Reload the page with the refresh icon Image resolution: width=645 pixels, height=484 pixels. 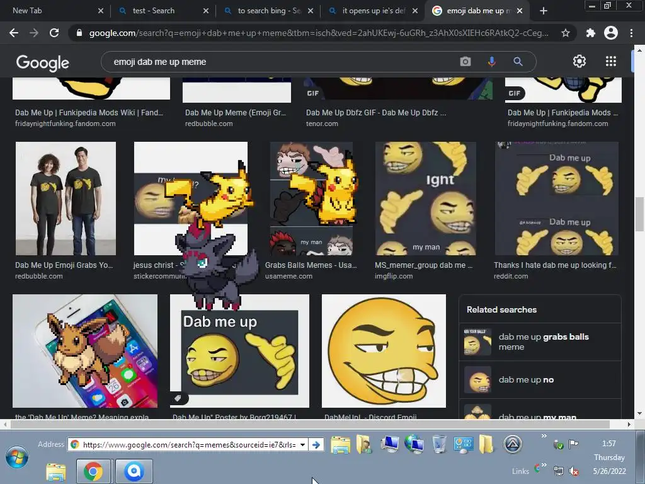[54, 33]
